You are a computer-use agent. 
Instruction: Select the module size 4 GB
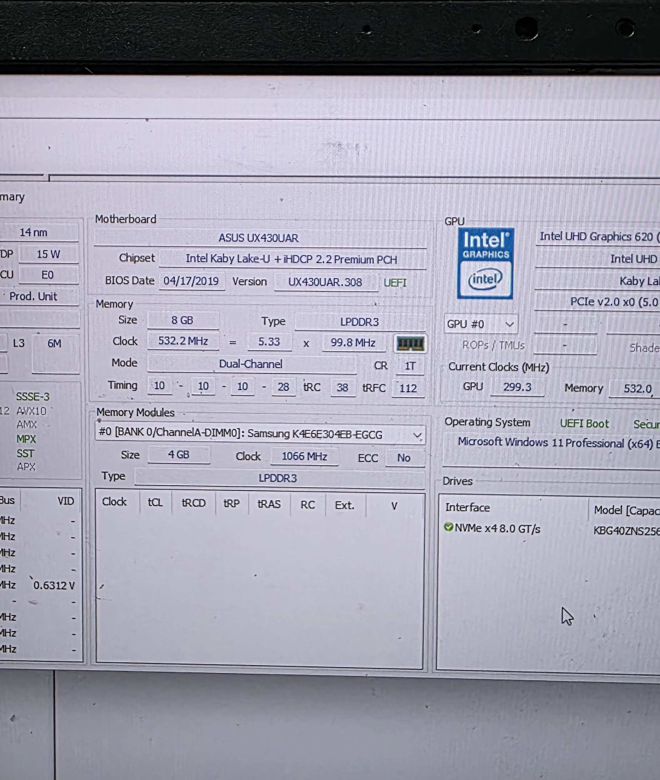tap(179, 455)
